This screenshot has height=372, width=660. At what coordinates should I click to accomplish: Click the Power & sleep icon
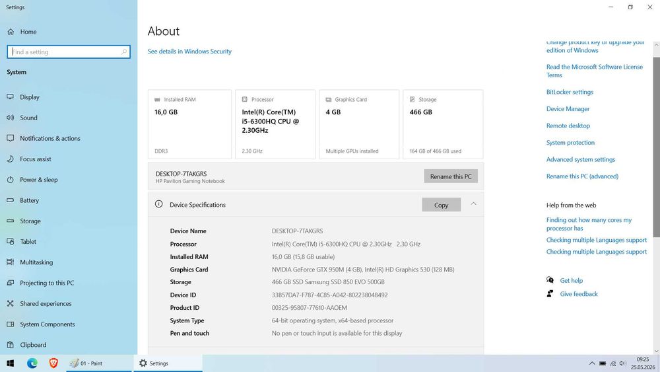pos(11,180)
